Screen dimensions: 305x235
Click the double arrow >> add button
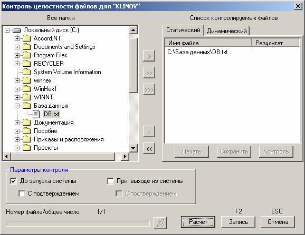click(x=149, y=73)
